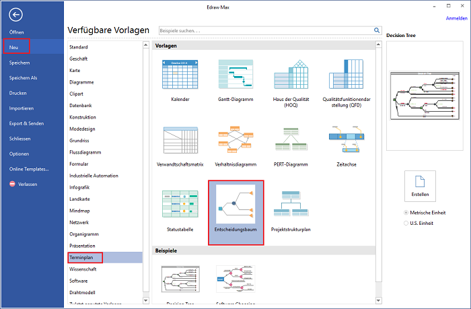Click scroll up arrow of category list

point(146,45)
